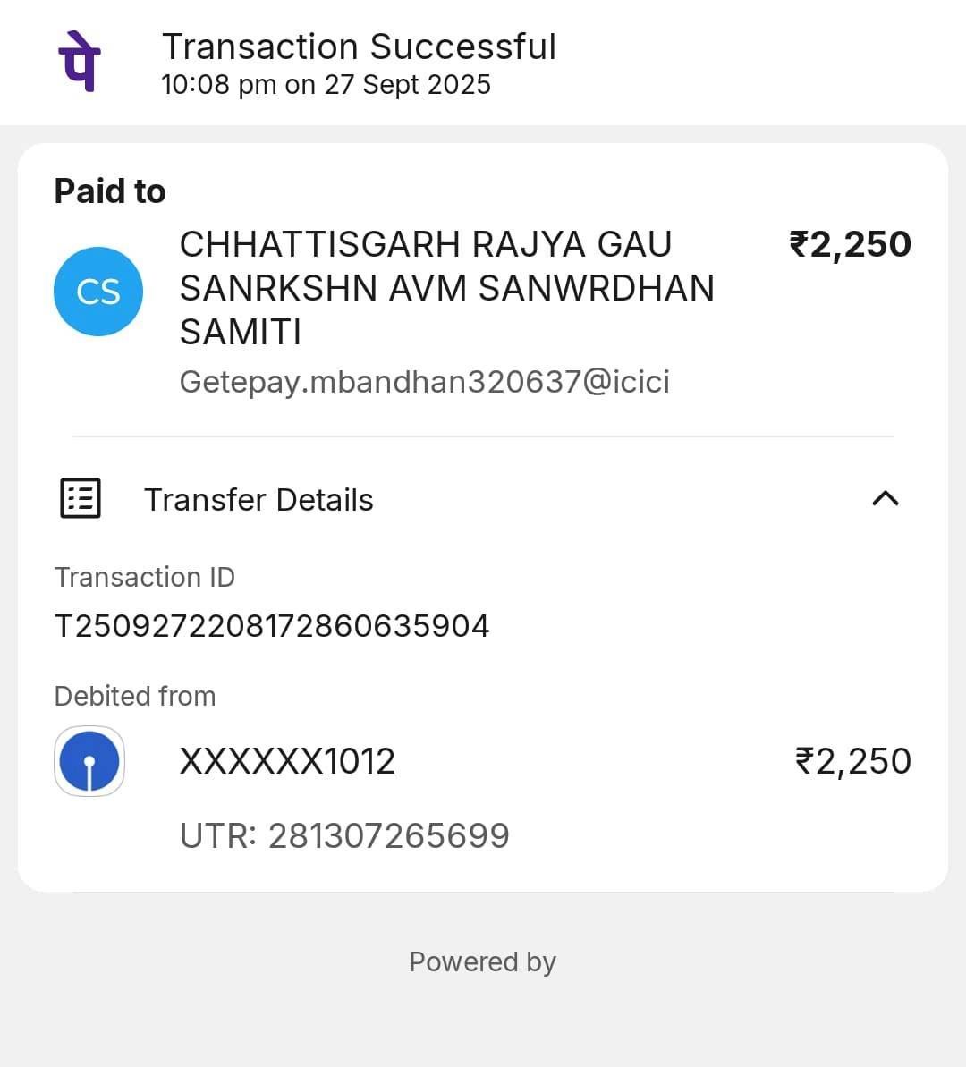The height and width of the screenshot is (1067, 966).
Task: Click the Transfer Details heading
Action: coord(258,500)
